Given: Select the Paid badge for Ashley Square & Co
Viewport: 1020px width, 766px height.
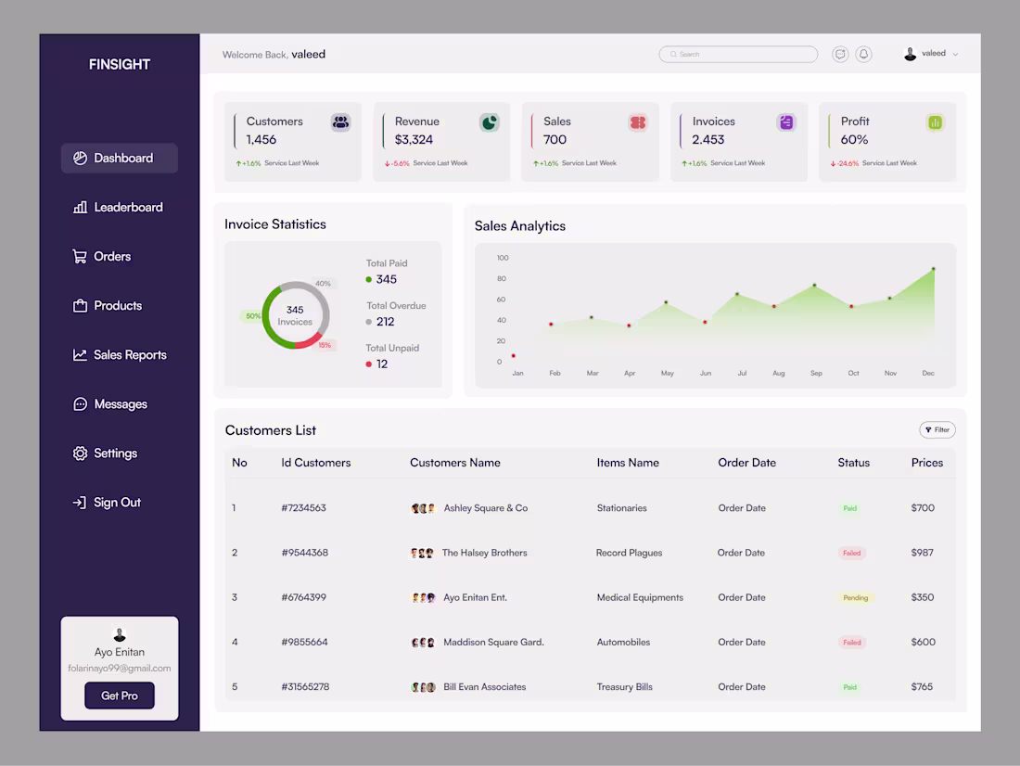Looking at the screenshot, I should click(x=849, y=508).
